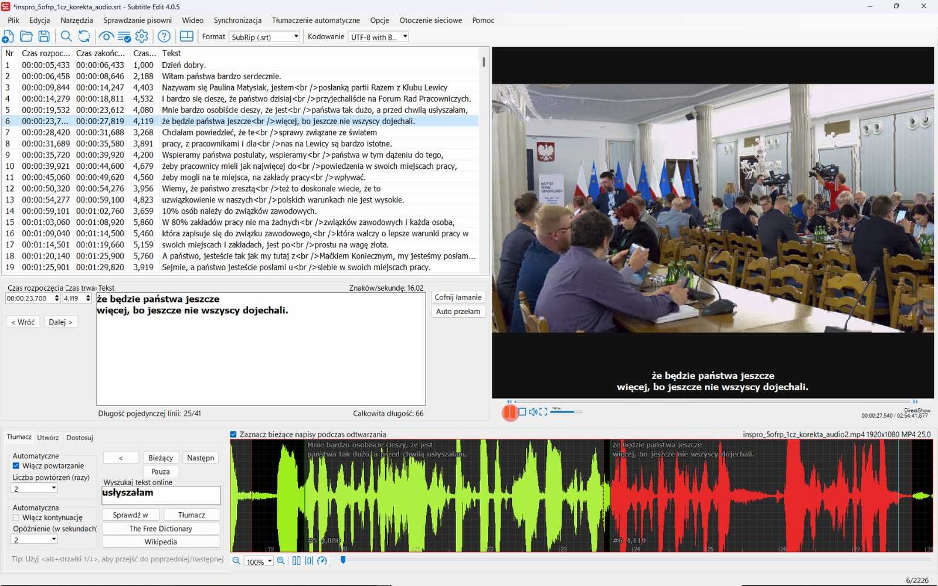
Task: Open the waveform 100% zoom dropdown
Action: (259, 561)
